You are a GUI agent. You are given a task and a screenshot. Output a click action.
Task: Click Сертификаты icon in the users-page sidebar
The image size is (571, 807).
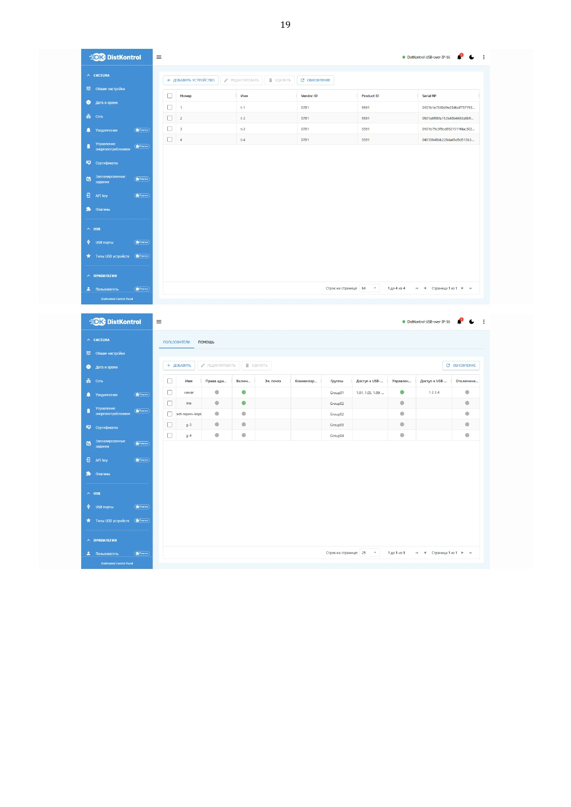coord(88,428)
